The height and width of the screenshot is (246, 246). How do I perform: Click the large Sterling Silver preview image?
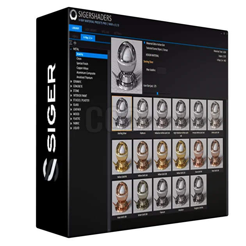127,66
